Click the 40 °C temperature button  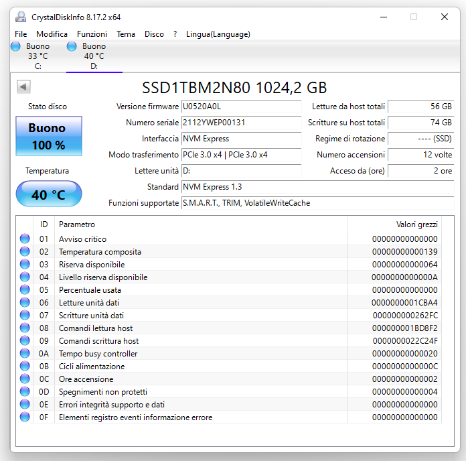[49, 194]
